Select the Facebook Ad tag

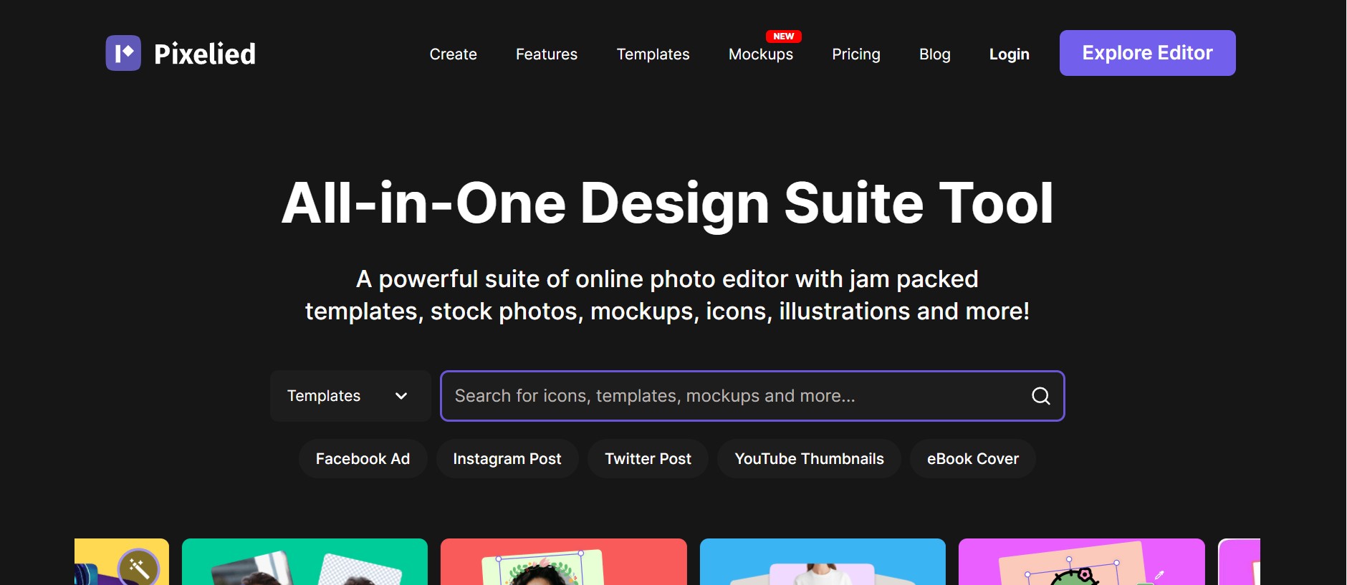[363, 459]
